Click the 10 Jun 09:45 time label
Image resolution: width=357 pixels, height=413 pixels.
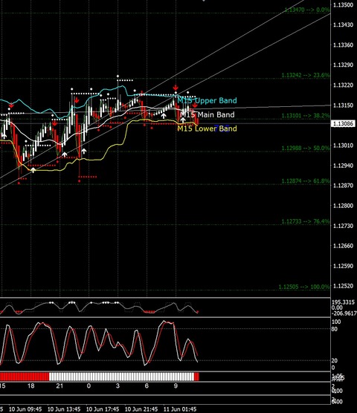point(25,409)
